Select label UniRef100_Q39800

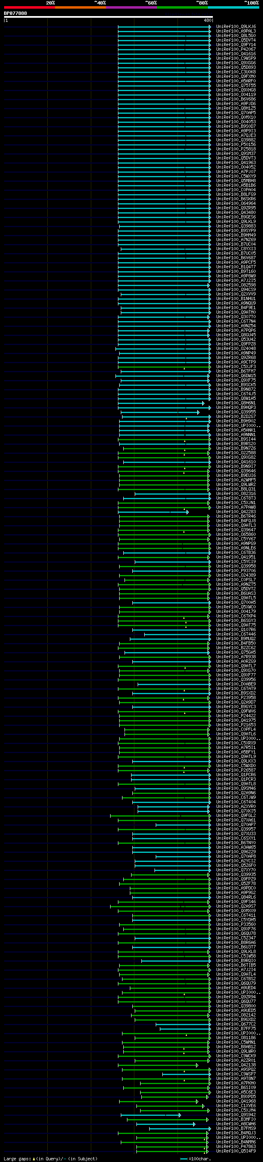(x=236, y=1006)
